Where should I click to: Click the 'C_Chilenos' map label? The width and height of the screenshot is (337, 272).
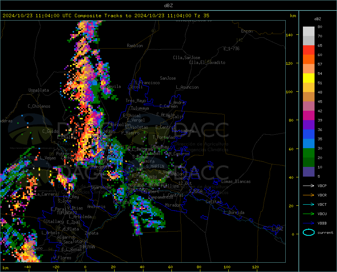coord(39,106)
